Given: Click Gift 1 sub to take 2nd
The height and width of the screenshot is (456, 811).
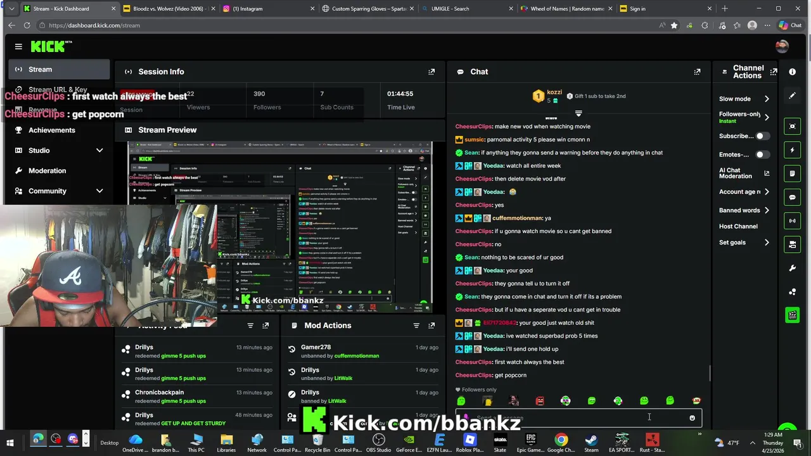Looking at the screenshot, I should [596, 96].
